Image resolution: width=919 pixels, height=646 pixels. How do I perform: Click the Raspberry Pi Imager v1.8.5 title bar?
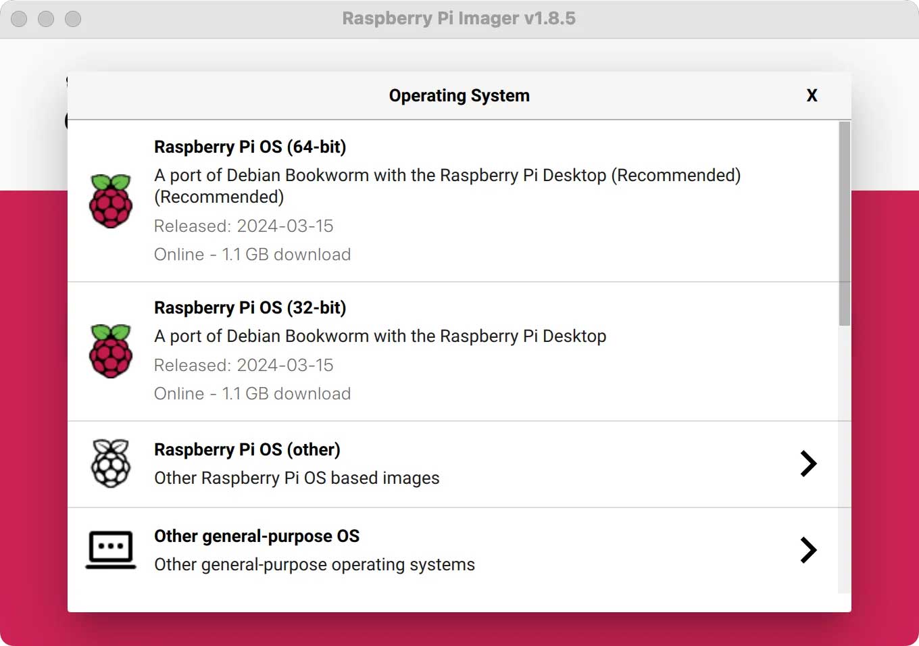pyautogui.click(x=459, y=19)
